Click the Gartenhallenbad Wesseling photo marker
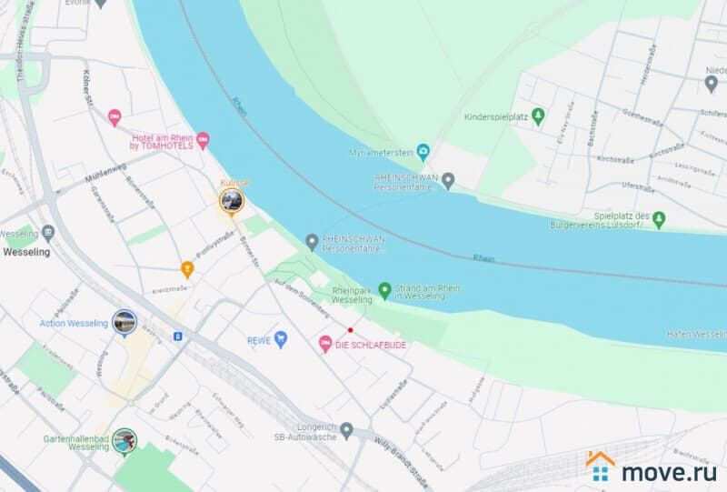 point(124,441)
